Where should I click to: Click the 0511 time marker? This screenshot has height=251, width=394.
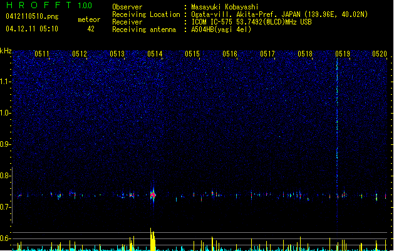point(42,54)
